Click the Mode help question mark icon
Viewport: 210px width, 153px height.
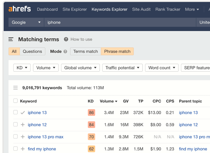pos(65,51)
